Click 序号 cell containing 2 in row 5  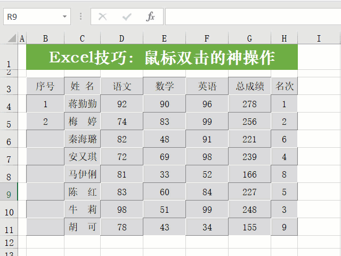45,121
